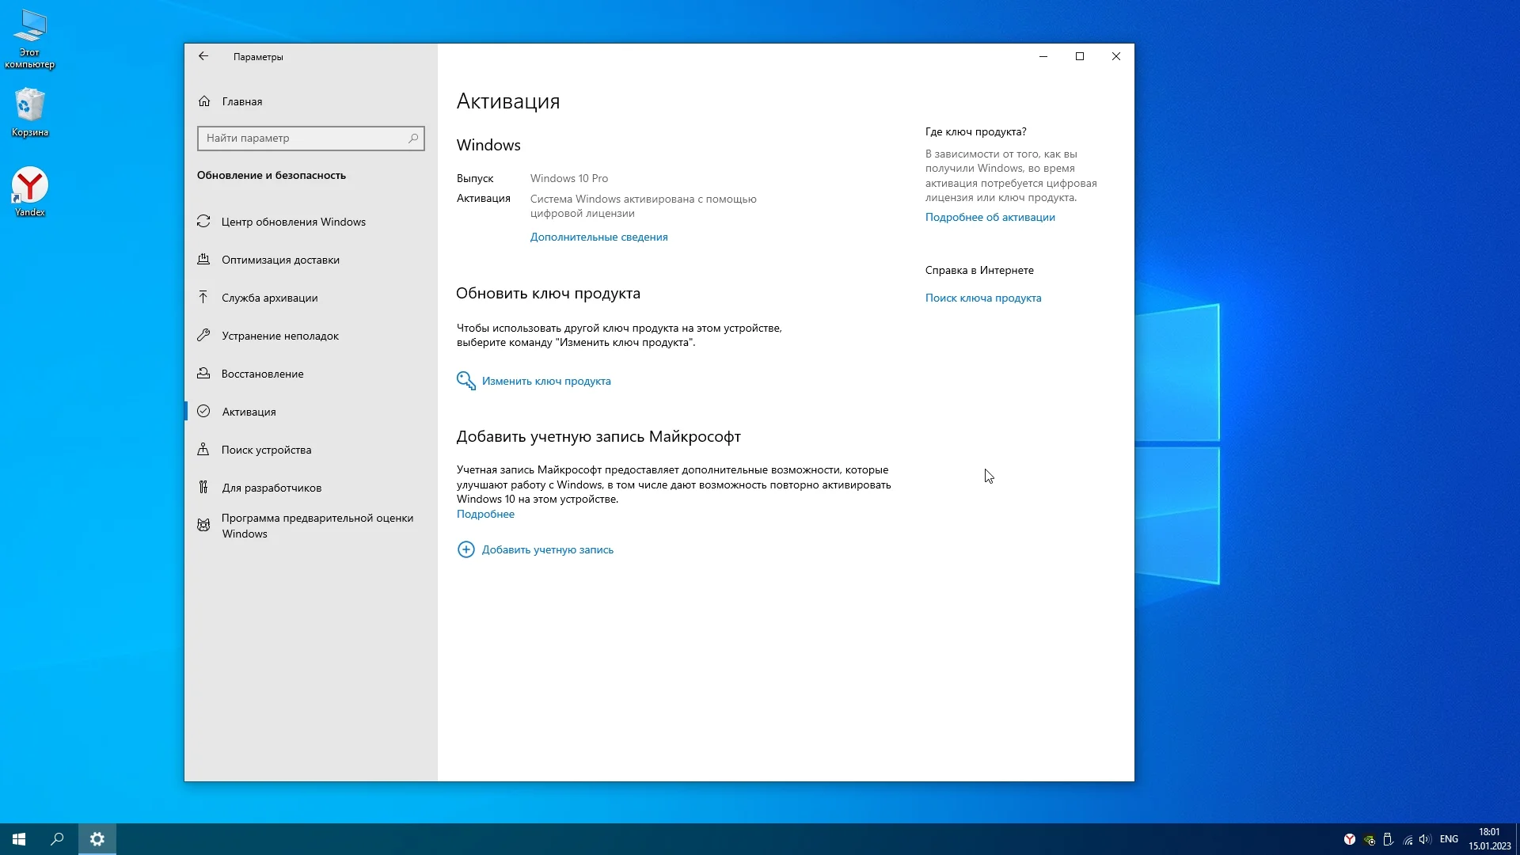Viewport: 1520px width, 855px height.
Task: Open Для разработчиков settings
Action: click(271, 488)
